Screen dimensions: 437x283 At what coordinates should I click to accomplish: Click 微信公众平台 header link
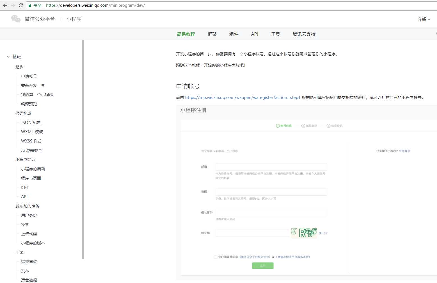[x=40, y=19]
